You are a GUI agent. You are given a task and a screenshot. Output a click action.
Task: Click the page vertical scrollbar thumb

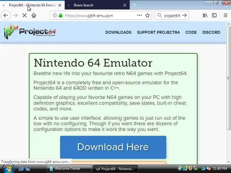click(228, 78)
